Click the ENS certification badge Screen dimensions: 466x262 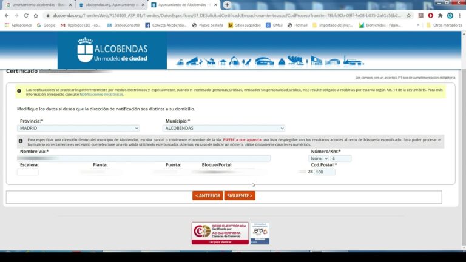click(260, 233)
